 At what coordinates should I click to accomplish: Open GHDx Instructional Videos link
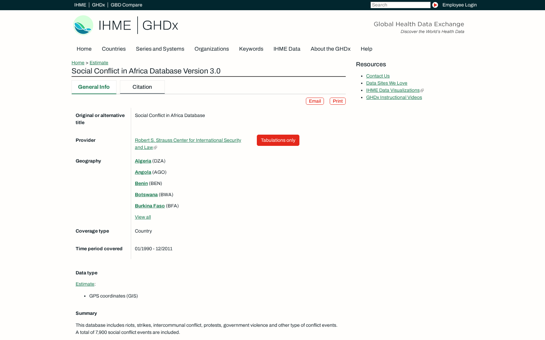pyautogui.click(x=394, y=97)
